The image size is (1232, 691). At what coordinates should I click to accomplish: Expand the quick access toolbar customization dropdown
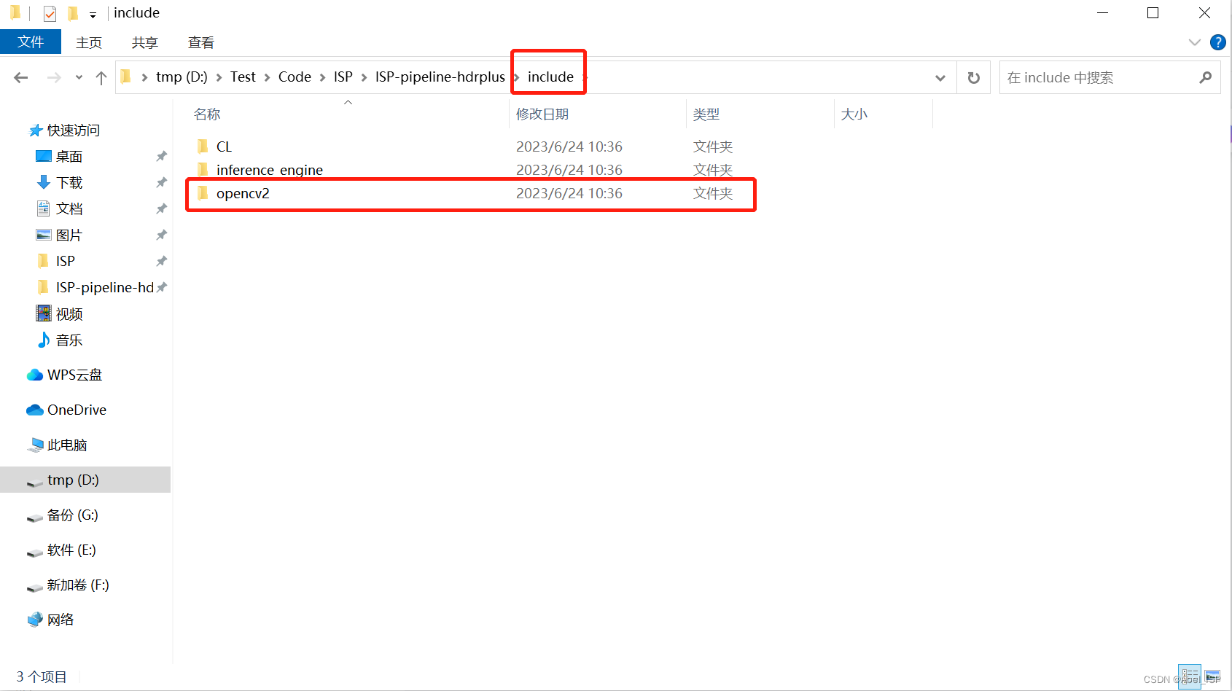tap(92, 13)
